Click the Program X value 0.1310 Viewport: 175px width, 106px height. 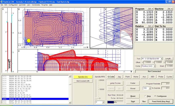click(148, 12)
